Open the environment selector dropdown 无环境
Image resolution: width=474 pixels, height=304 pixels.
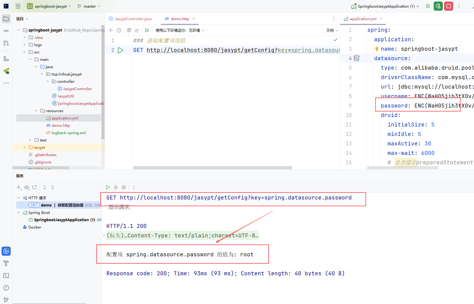[196, 30]
